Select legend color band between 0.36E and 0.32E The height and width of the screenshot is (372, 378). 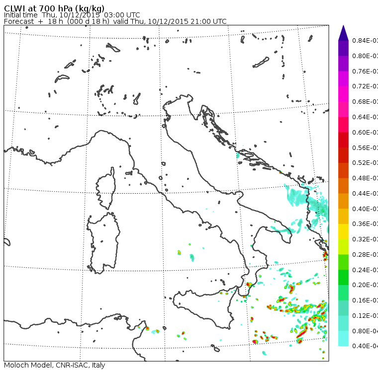point(343,231)
